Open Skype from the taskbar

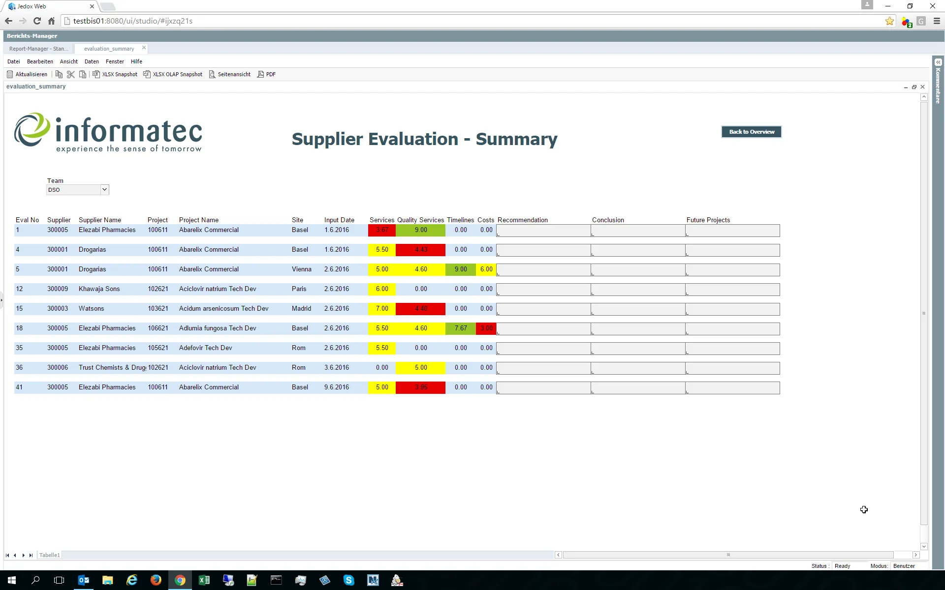(x=349, y=580)
